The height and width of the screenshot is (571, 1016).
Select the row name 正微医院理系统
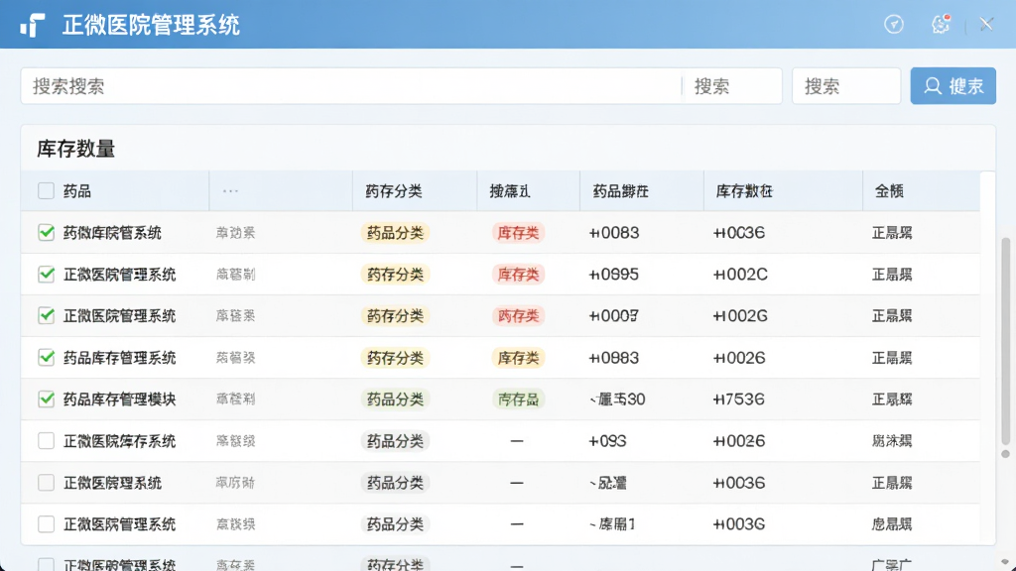[x=112, y=483]
